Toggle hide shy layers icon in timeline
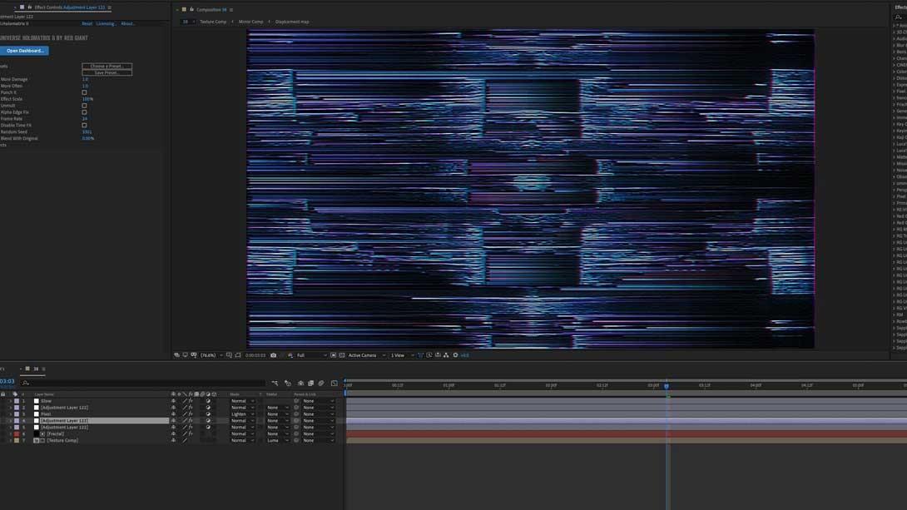 [x=300, y=383]
